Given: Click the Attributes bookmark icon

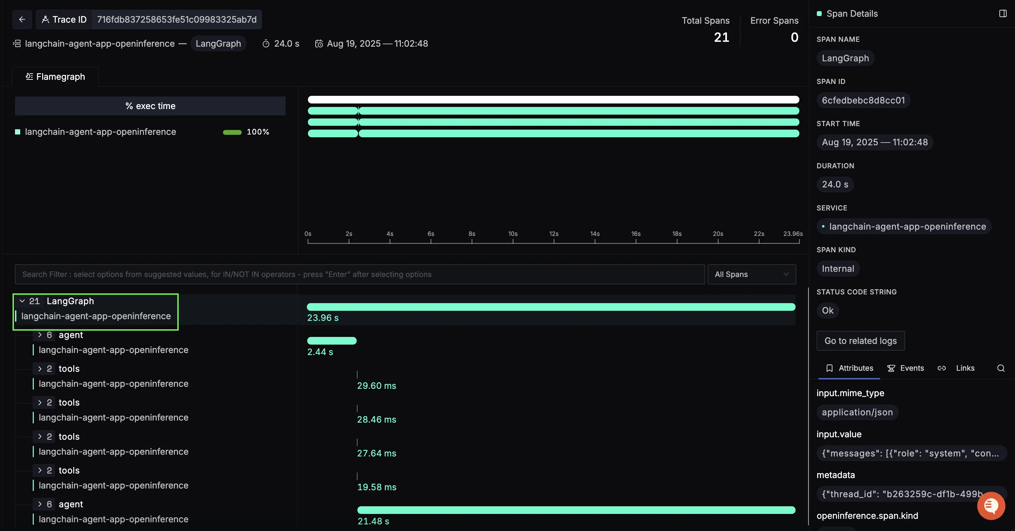Looking at the screenshot, I should pyautogui.click(x=829, y=368).
